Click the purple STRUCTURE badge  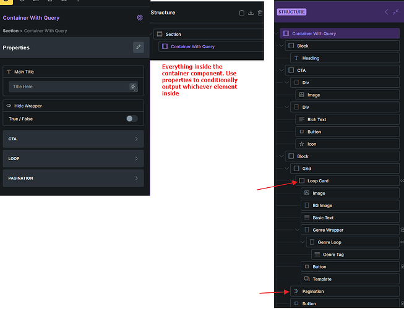[x=291, y=12]
